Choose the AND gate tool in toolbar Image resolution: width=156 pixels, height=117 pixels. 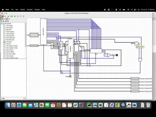pos(21,16)
